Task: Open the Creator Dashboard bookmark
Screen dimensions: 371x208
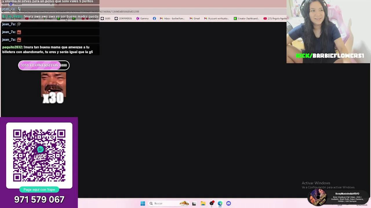Action: (x=246, y=18)
